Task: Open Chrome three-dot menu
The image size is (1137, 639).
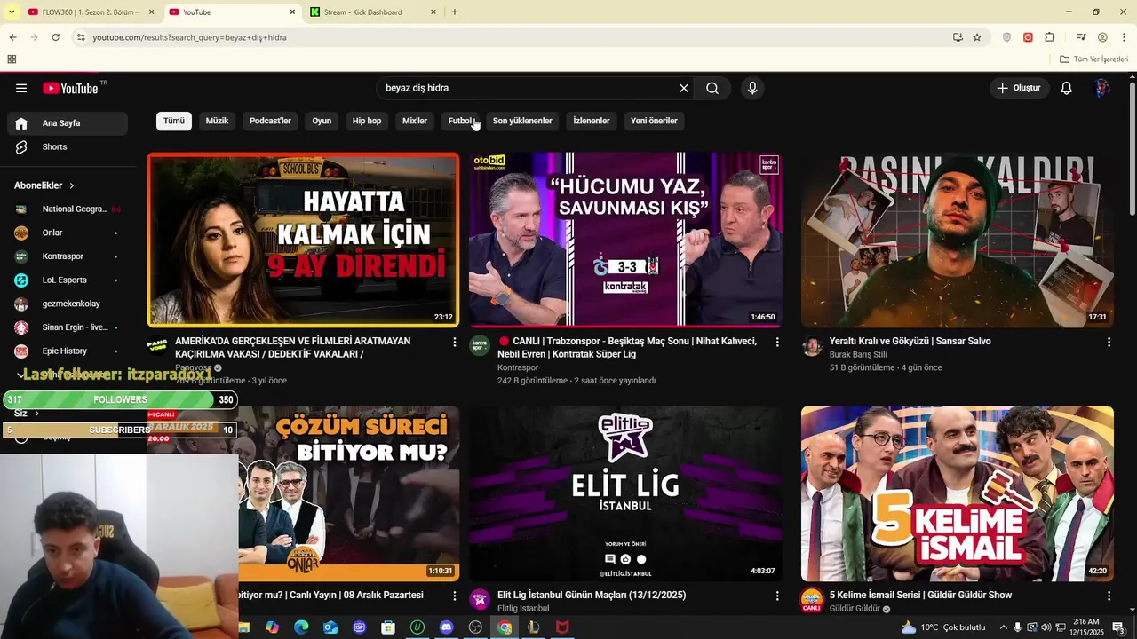Action: 1124,37
